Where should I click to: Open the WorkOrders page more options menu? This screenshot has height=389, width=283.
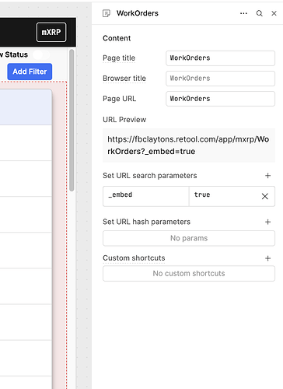click(243, 13)
